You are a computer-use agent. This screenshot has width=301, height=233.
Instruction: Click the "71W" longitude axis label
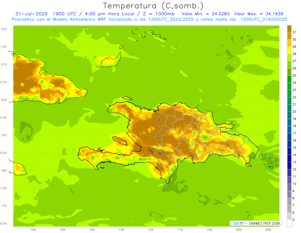click(180, 230)
